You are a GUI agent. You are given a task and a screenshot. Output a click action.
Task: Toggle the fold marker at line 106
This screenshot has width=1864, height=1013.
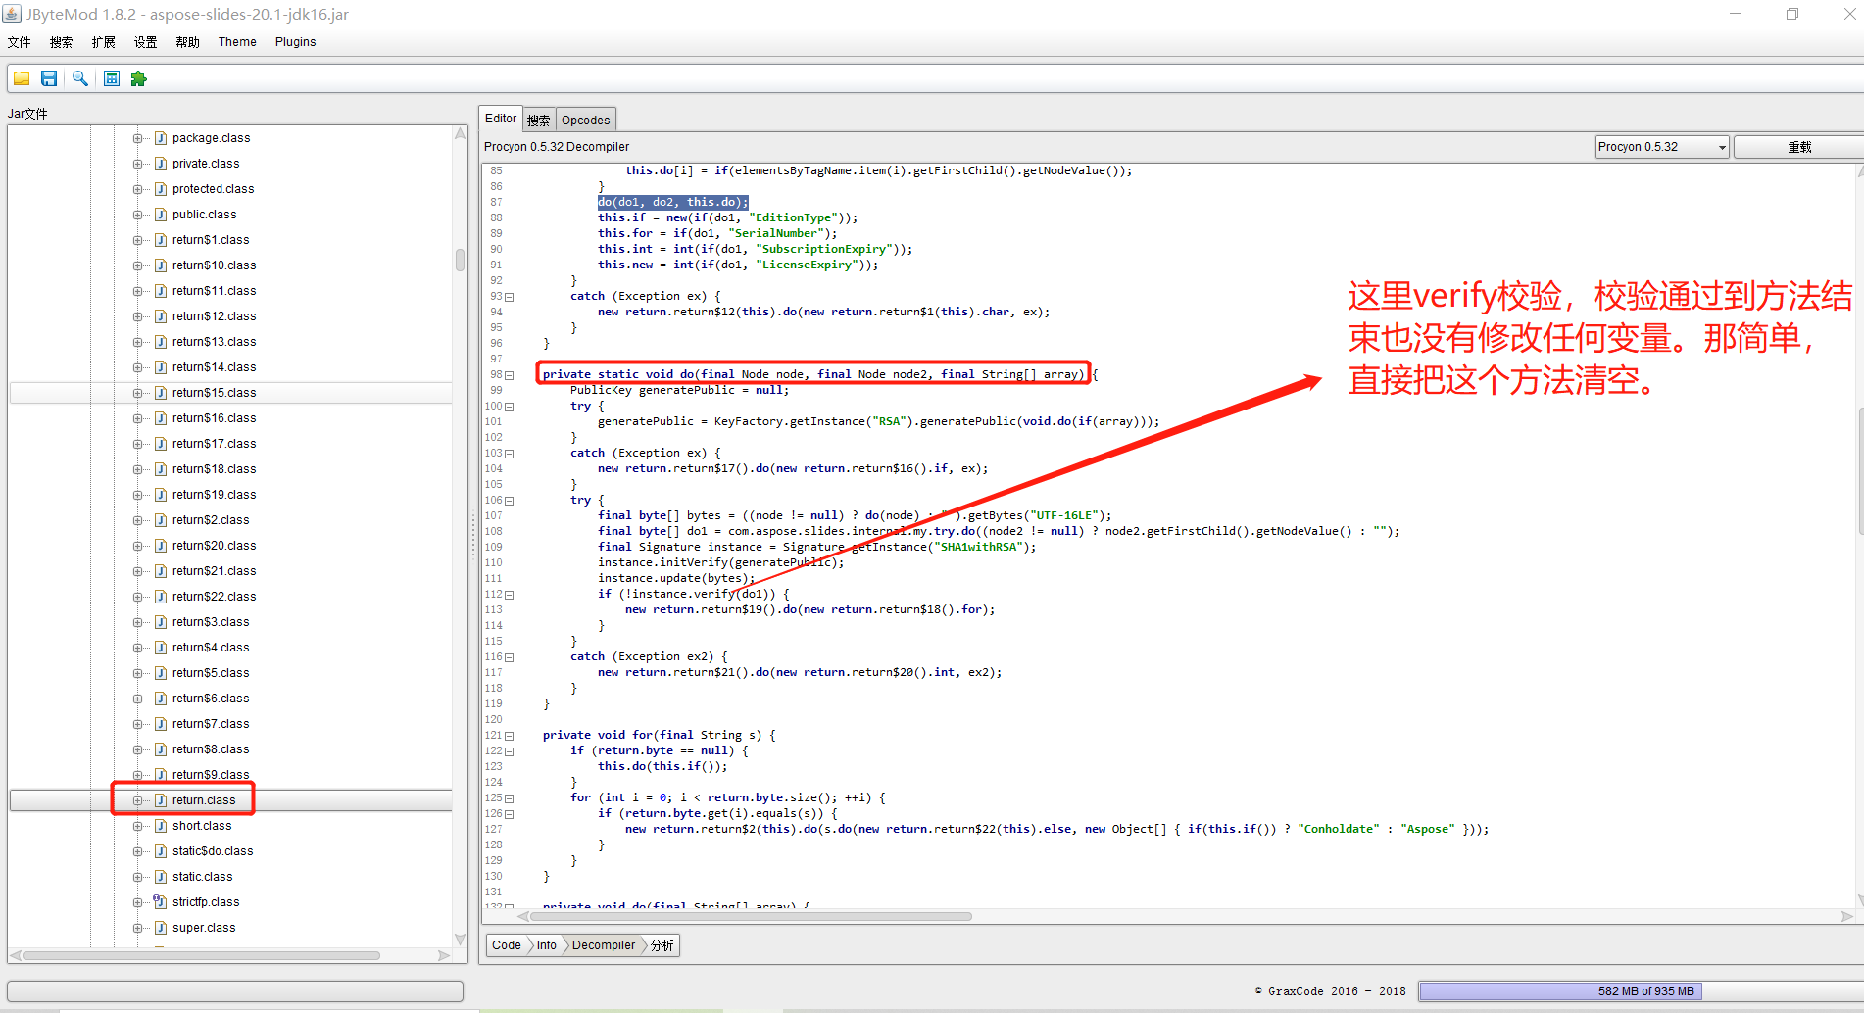click(510, 501)
